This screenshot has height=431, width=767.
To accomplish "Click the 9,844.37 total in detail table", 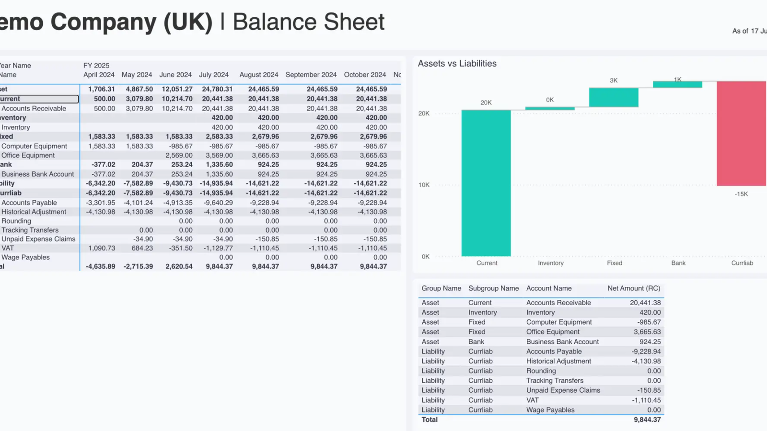I will coord(647,420).
